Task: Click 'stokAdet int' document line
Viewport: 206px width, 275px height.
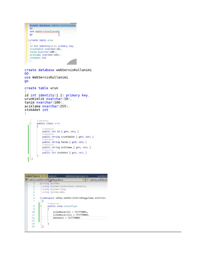Action: [36, 110]
